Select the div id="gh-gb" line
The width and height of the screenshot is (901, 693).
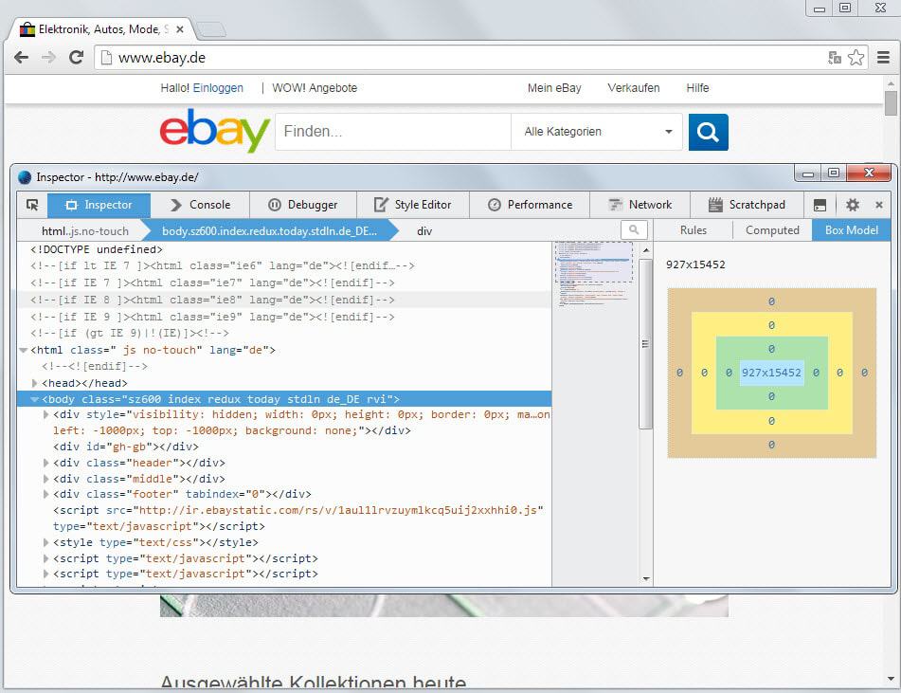coord(126,447)
